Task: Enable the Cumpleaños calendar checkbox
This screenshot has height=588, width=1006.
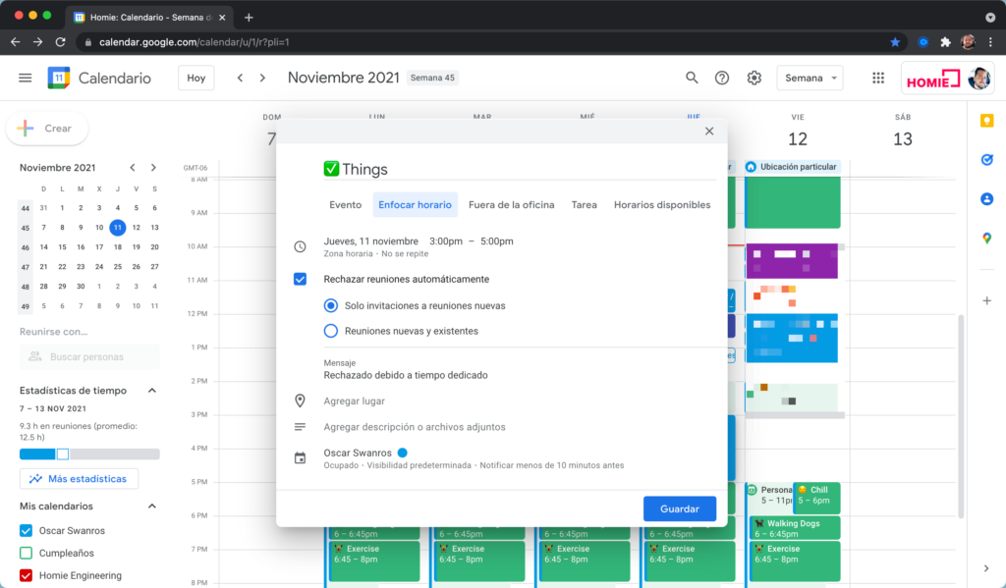Action: point(26,553)
